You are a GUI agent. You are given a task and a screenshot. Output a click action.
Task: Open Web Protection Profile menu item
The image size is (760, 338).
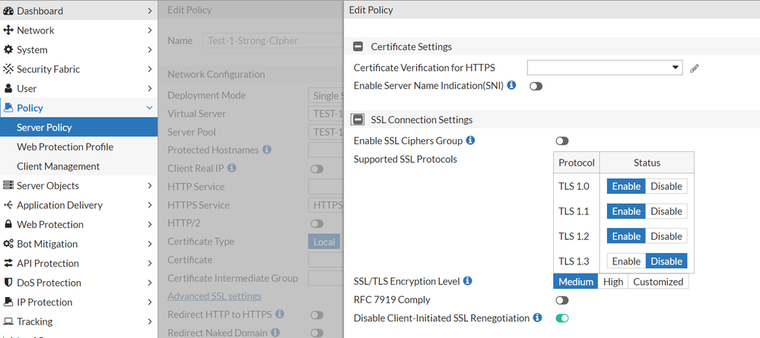coord(65,147)
